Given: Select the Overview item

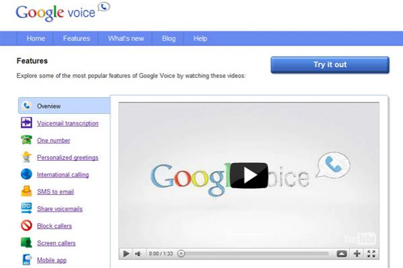Looking at the screenshot, I should coord(64,106).
